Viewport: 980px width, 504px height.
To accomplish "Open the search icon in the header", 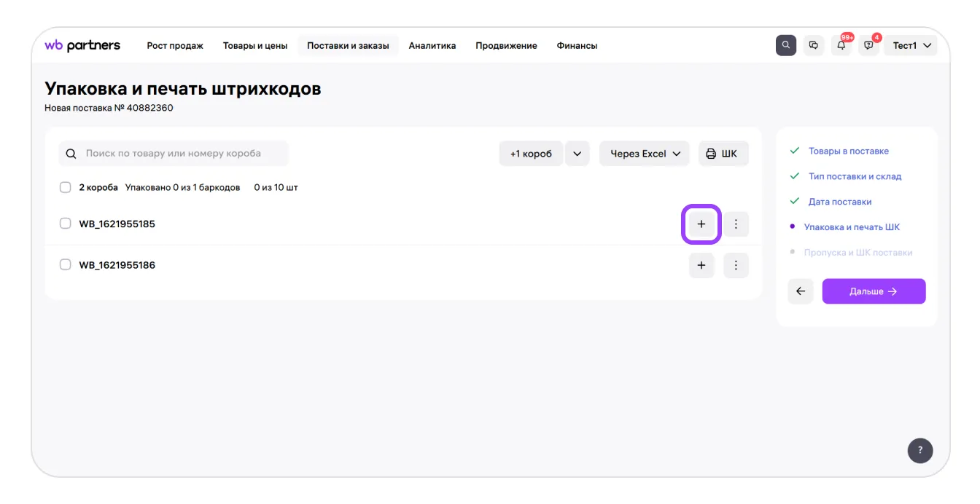I will tap(785, 45).
